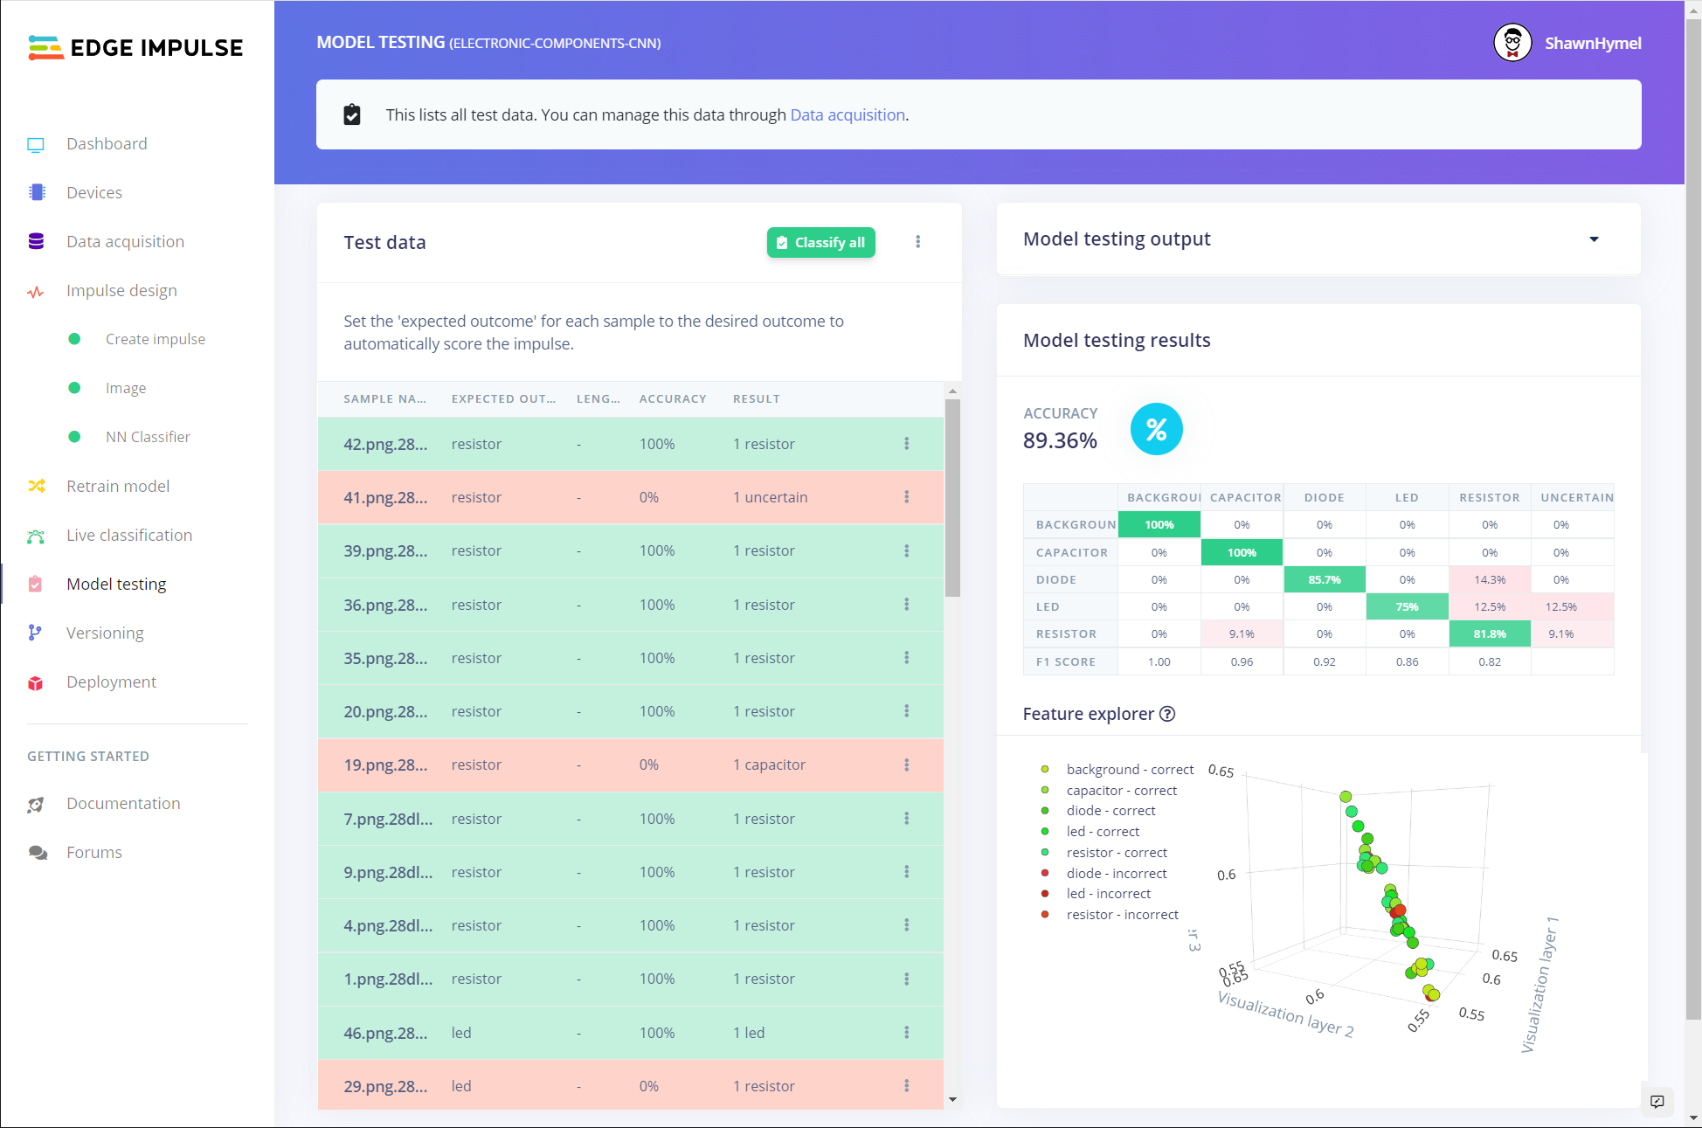Open row menu for 42.png sample
Viewport: 1702px width, 1128px height.
click(906, 444)
